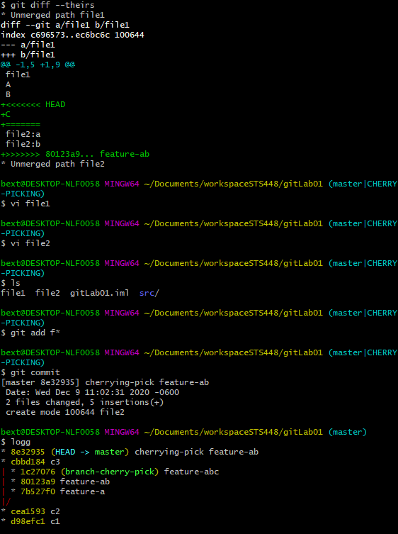The image size is (398, 534).
Task: Click the 'logg' command
Action: pyautogui.click(x=21, y=442)
